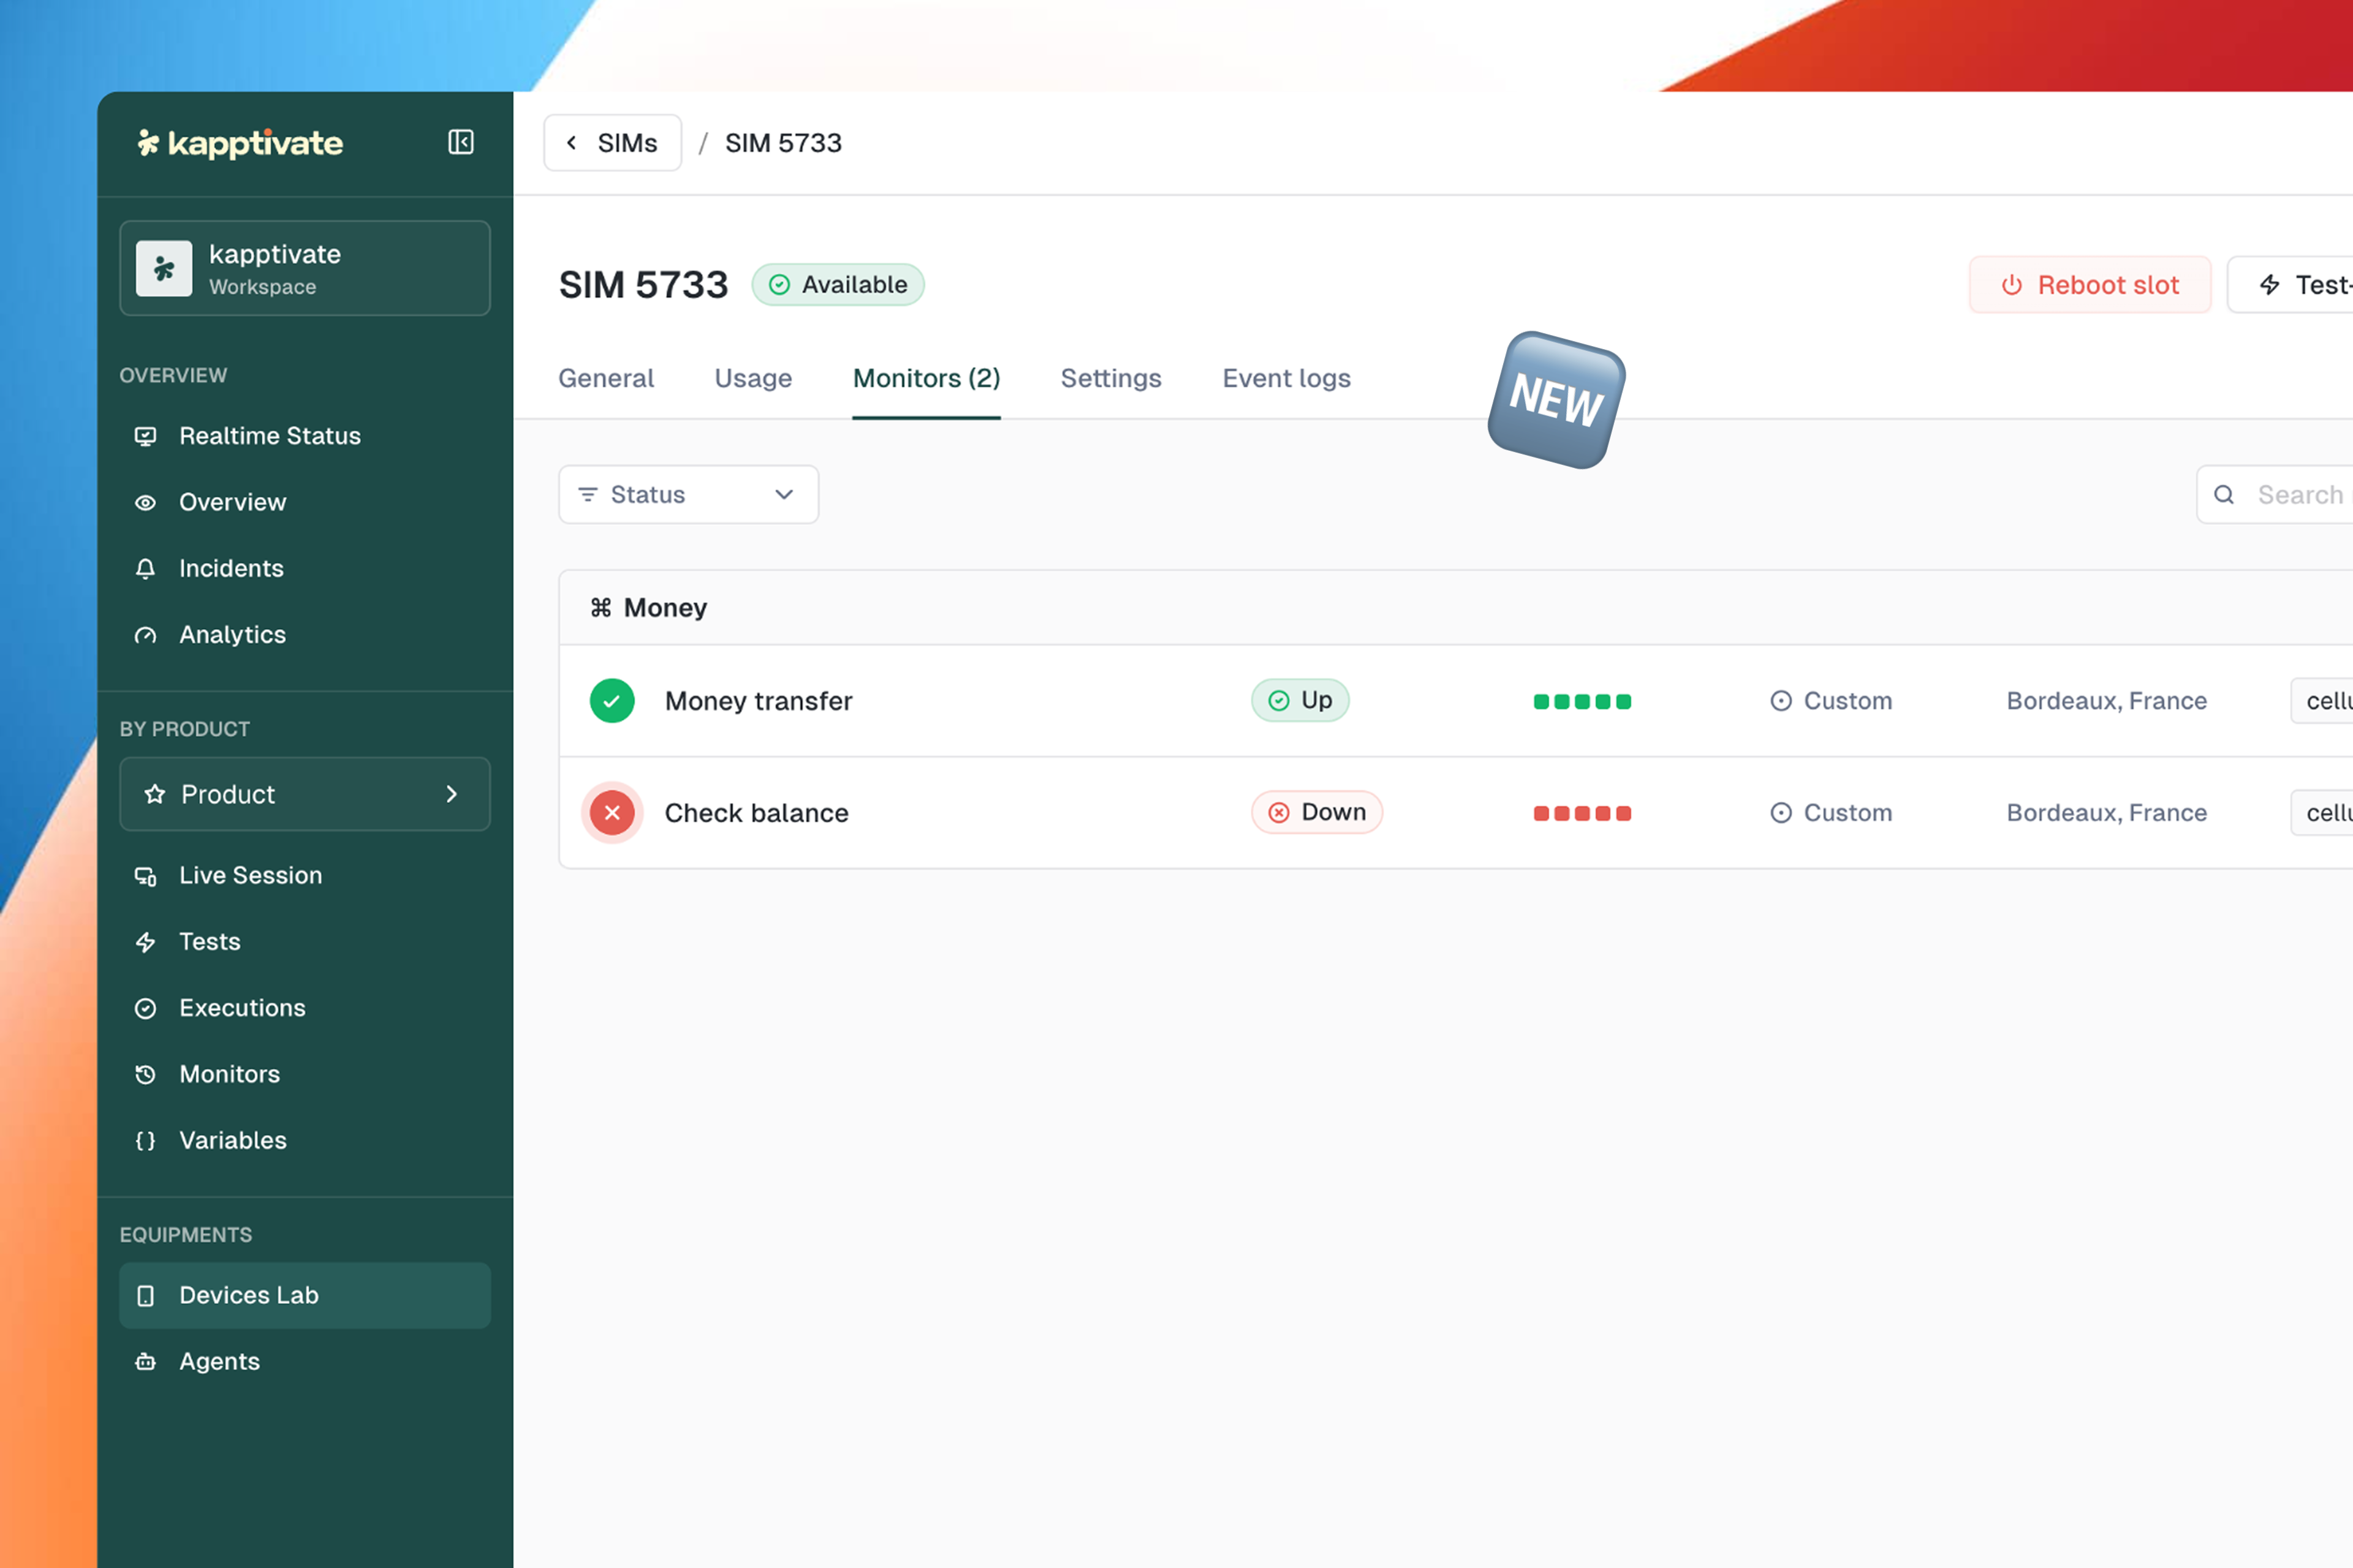Open Agents robot item
The width and height of the screenshot is (2353, 1568).
click(219, 1361)
